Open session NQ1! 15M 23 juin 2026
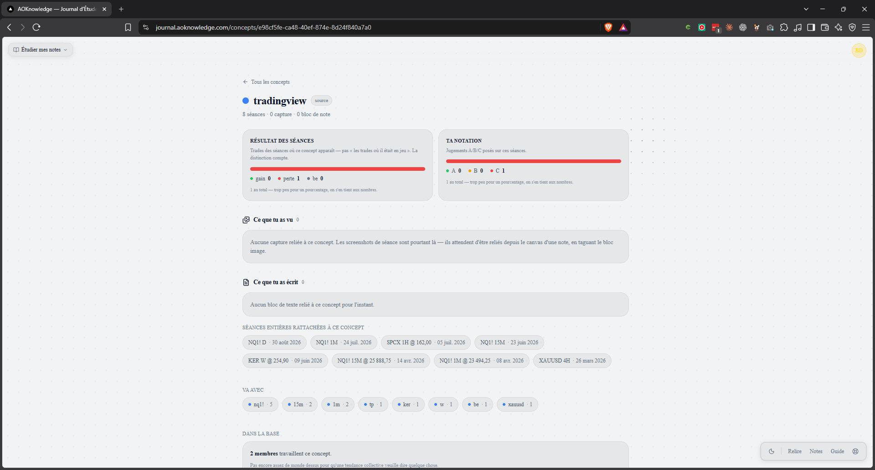Screen dimensions: 875x470 tap(509, 342)
